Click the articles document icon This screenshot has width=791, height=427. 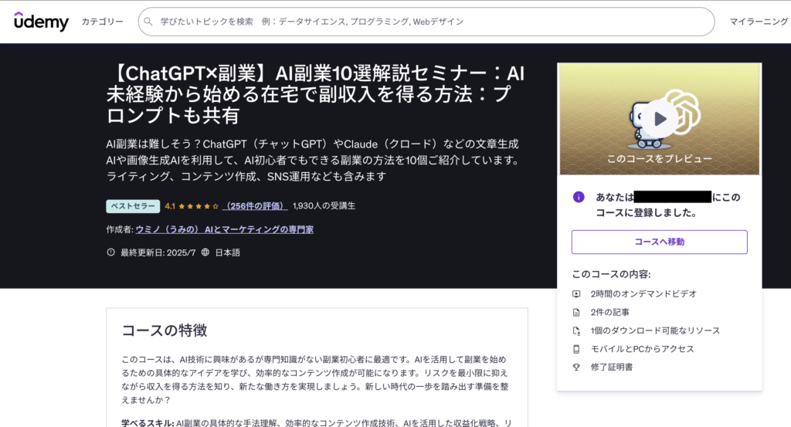pos(576,312)
